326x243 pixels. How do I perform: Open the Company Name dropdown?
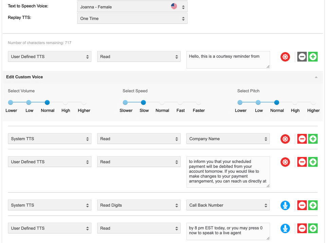228,139
